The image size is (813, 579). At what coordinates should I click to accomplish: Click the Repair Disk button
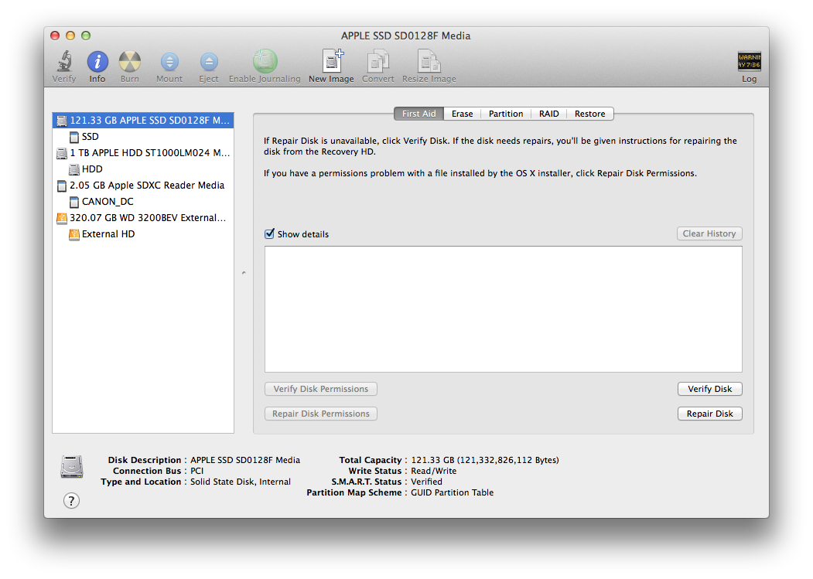710,414
